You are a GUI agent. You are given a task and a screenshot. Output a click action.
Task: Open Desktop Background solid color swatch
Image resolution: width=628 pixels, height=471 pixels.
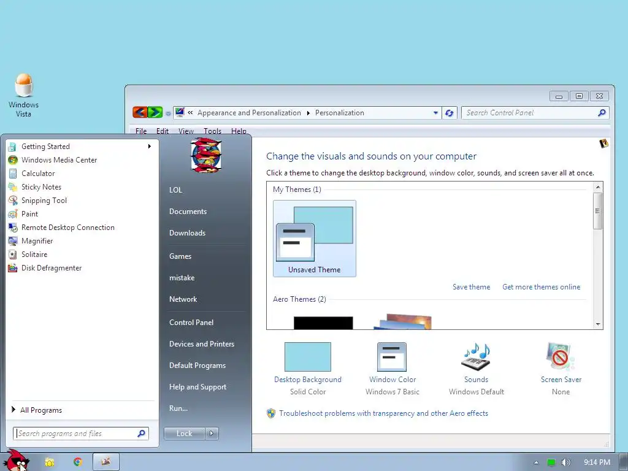[308, 356]
